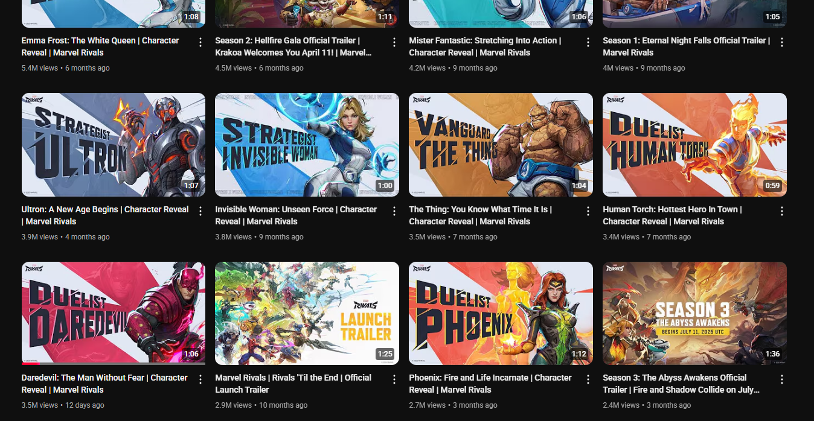
Task: Open more options for The Thing video
Action: (588, 211)
